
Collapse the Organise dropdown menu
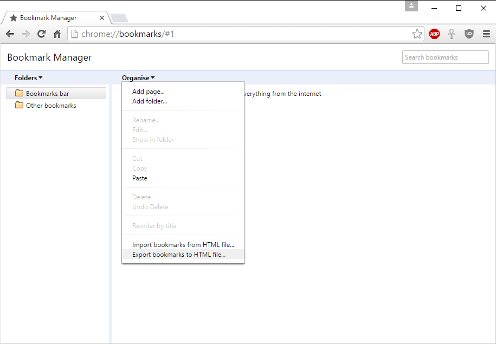click(138, 78)
